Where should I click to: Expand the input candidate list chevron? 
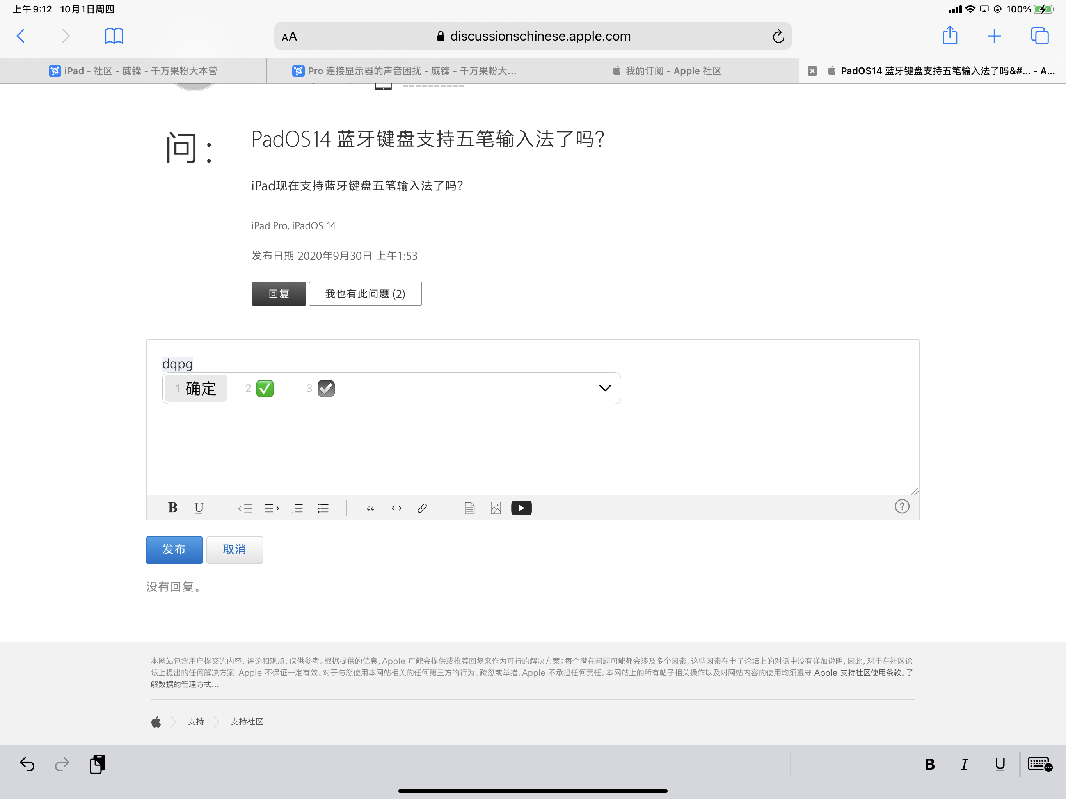pos(605,389)
